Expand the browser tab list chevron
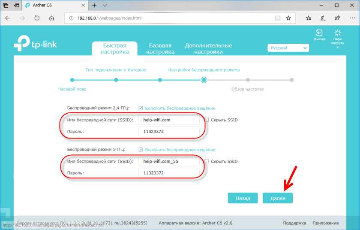The height and width of the screenshot is (230, 360). (103, 6)
